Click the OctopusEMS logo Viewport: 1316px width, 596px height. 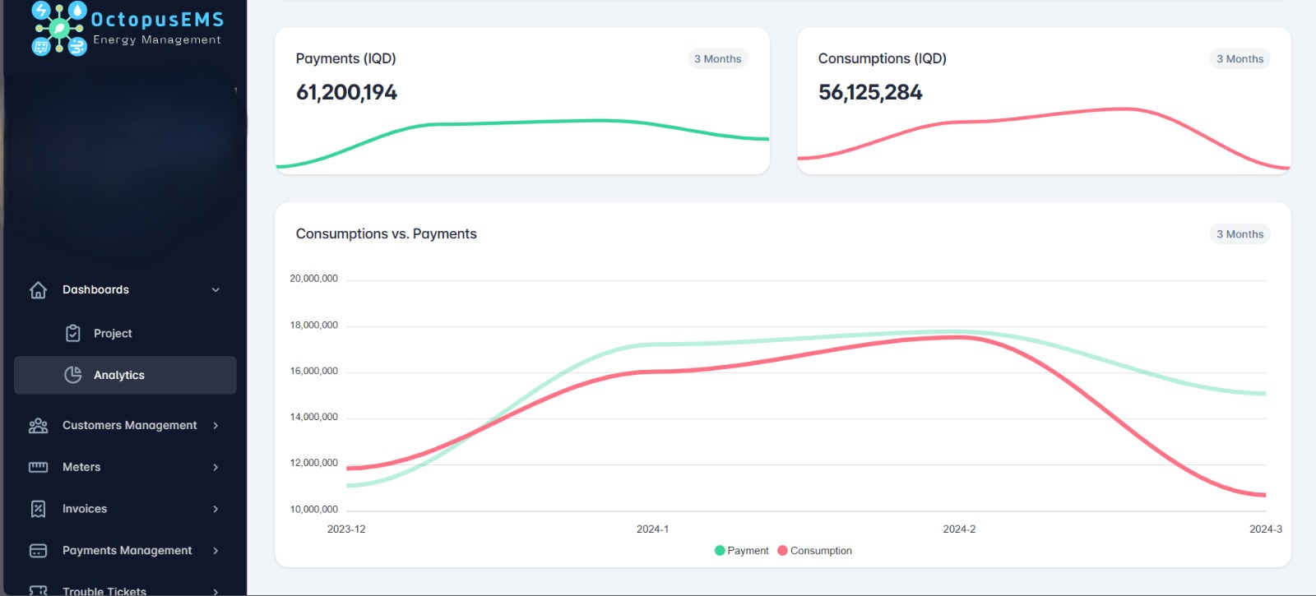coord(127,27)
